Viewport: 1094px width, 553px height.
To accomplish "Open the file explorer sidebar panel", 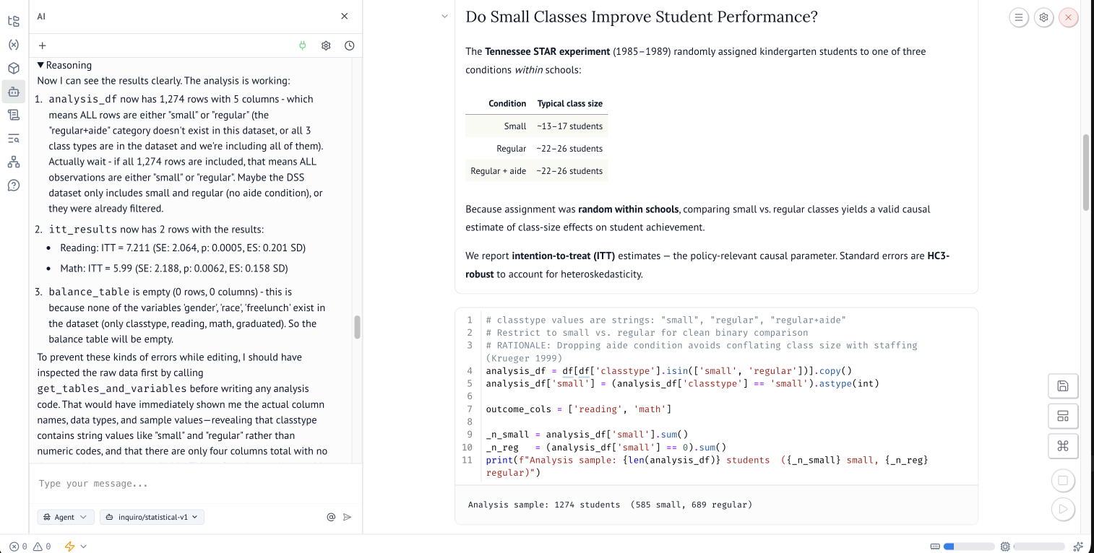I will coord(13,21).
